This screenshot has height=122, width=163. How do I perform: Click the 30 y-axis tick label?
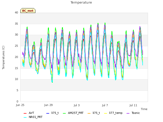click(16, 35)
